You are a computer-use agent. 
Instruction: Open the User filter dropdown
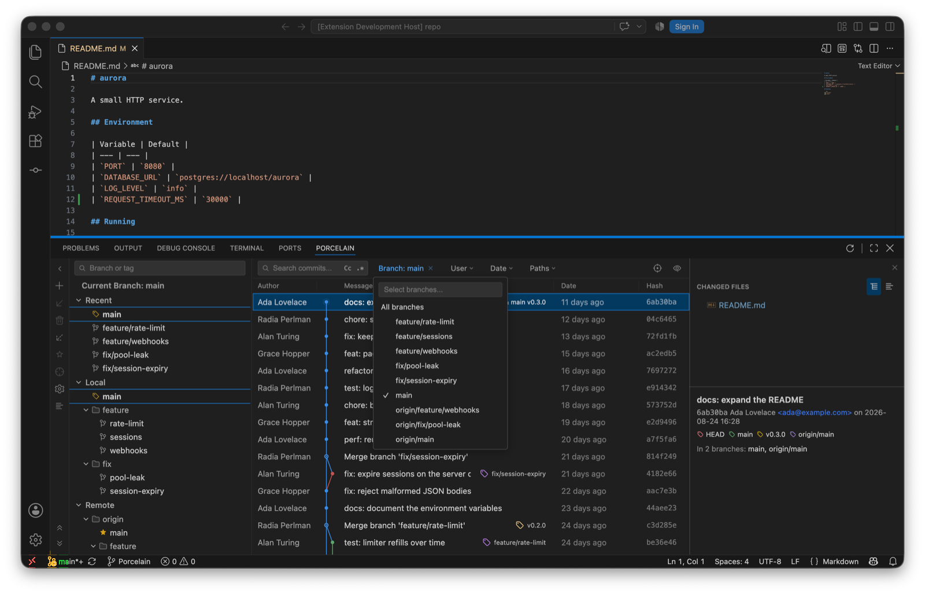(x=462, y=268)
